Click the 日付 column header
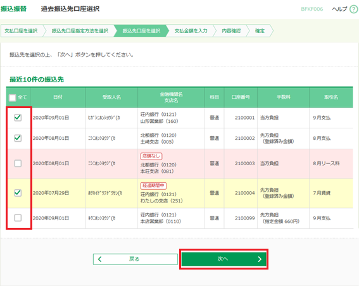This screenshot has width=359, height=286. pyautogui.click(x=58, y=97)
